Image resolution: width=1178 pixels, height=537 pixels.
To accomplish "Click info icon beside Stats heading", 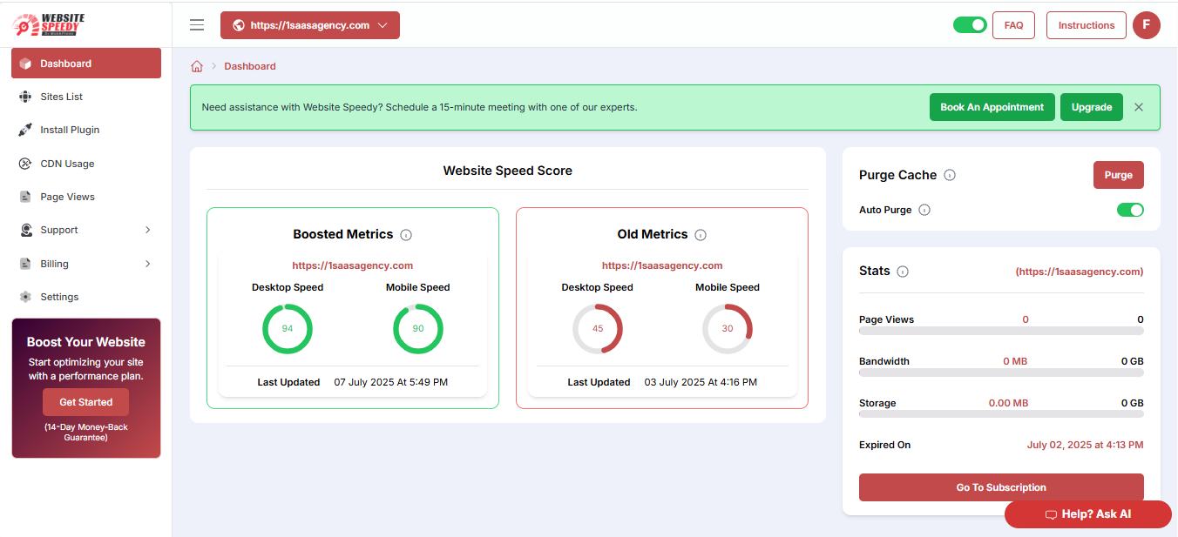I will tap(903, 272).
